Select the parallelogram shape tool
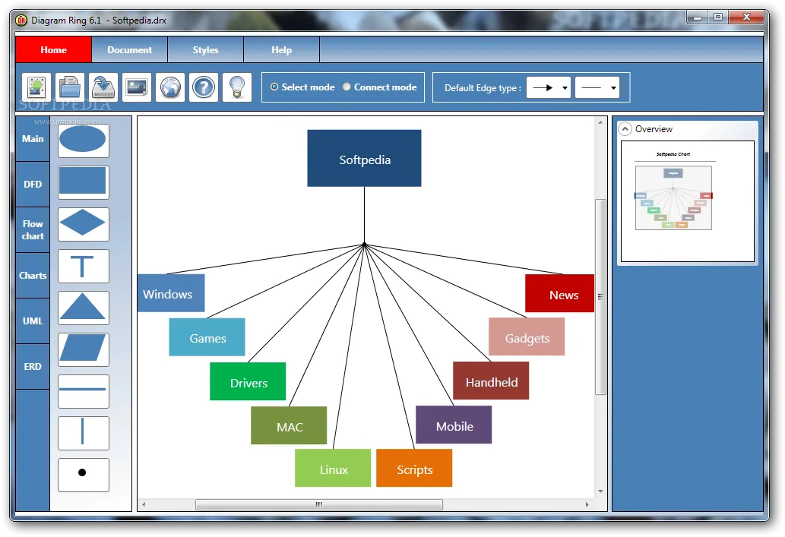 (x=83, y=349)
